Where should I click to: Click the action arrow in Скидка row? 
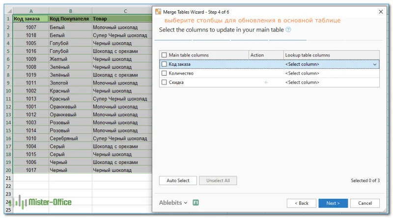click(266, 82)
